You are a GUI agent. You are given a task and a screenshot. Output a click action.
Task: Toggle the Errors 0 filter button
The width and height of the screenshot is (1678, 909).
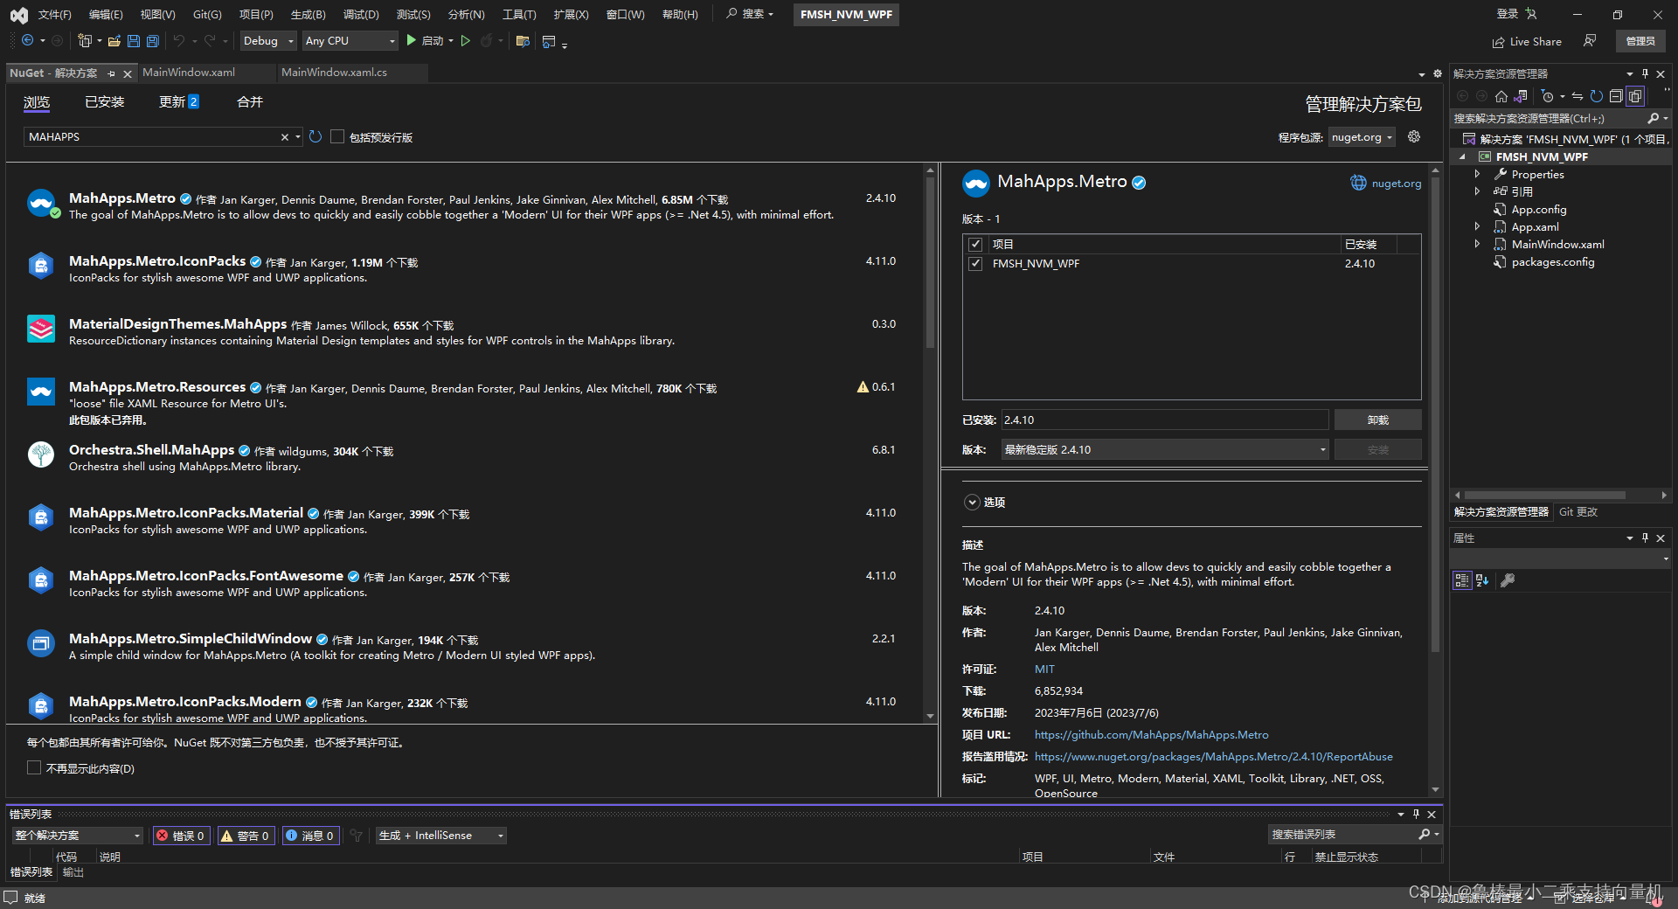181,836
